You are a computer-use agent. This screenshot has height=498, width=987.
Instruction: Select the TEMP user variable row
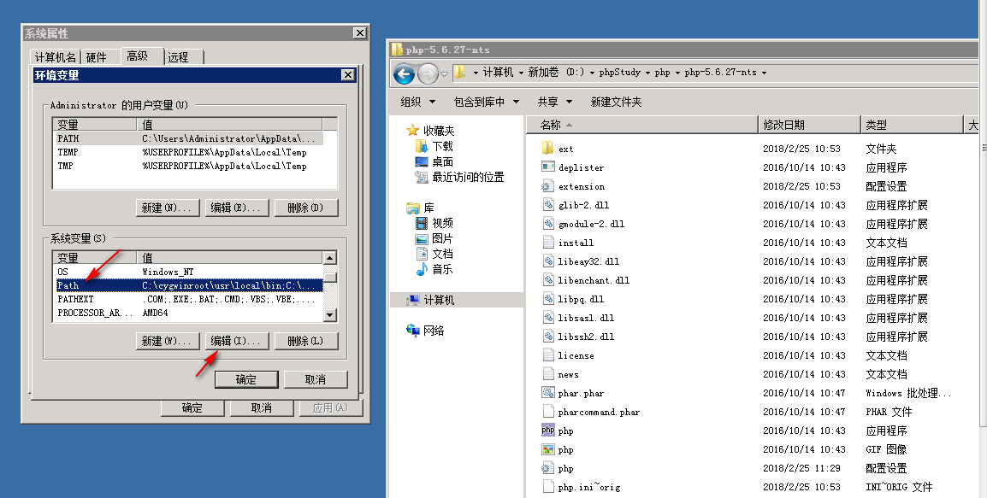[189, 152]
